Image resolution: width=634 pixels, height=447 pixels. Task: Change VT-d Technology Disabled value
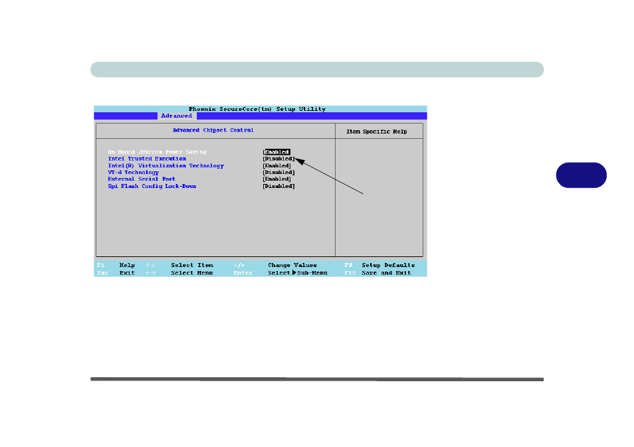278,173
